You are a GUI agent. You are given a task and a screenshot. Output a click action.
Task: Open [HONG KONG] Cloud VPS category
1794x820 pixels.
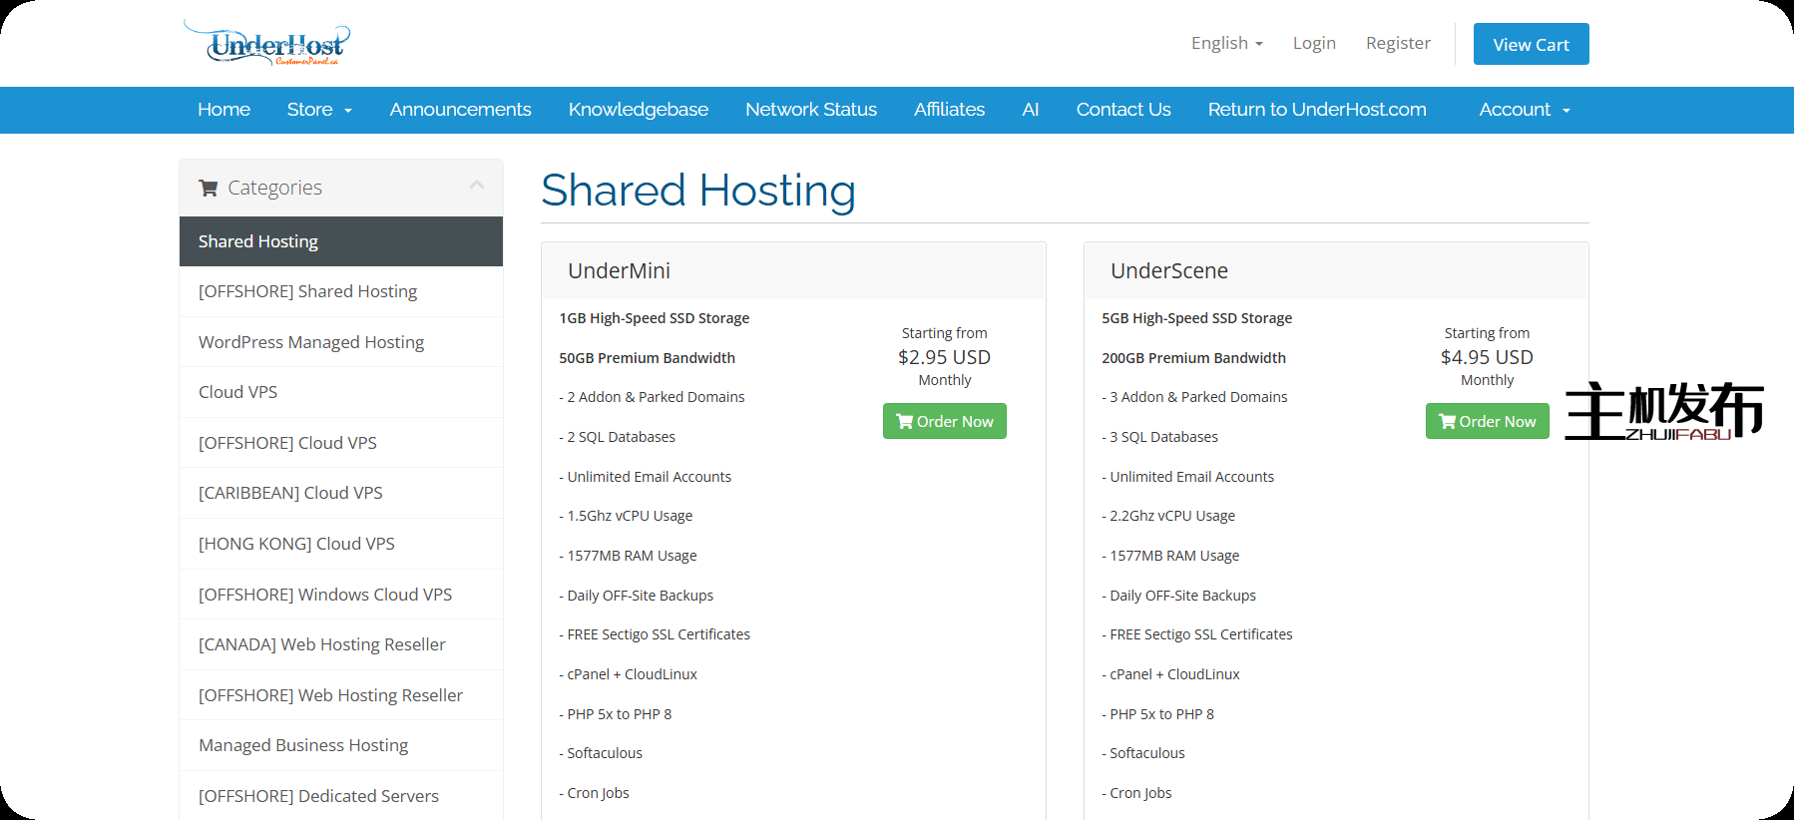tap(341, 544)
